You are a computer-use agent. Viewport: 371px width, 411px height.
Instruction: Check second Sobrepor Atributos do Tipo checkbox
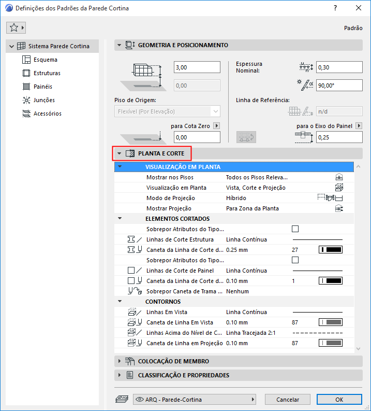point(295,260)
